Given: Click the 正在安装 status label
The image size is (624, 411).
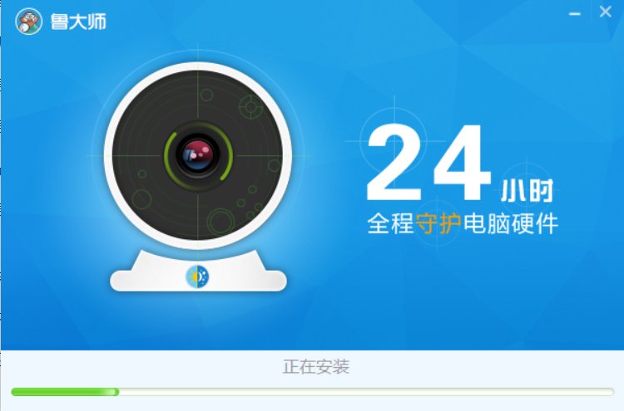Looking at the screenshot, I should (316, 366).
